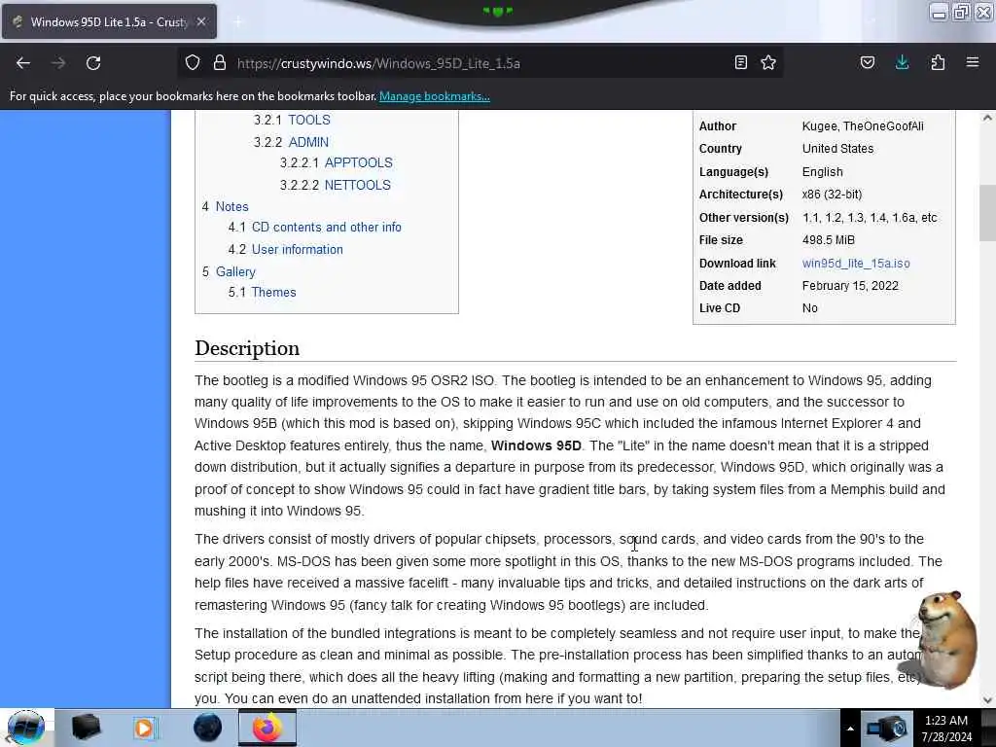
Task: View site security padlock info
Action: click(219, 63)
